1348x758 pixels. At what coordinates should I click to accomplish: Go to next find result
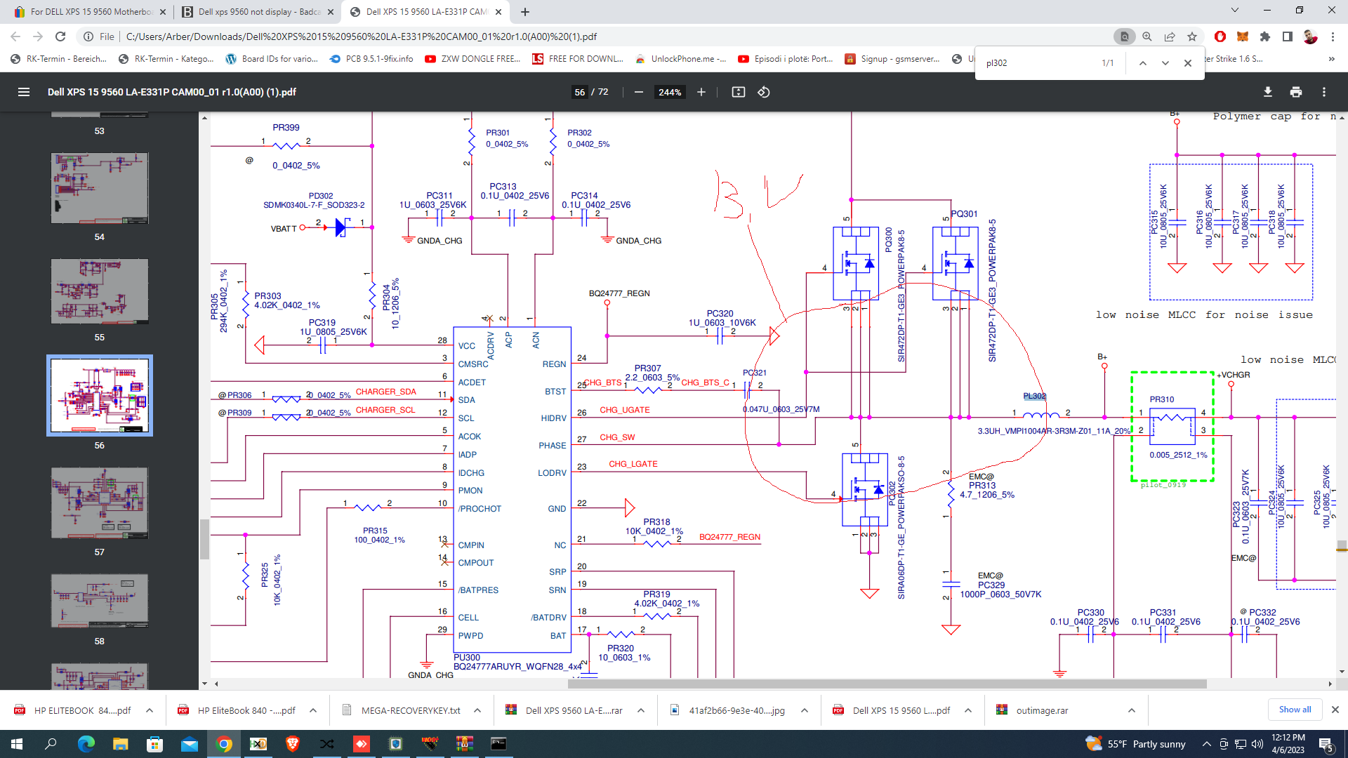(x=1165, y=63)
